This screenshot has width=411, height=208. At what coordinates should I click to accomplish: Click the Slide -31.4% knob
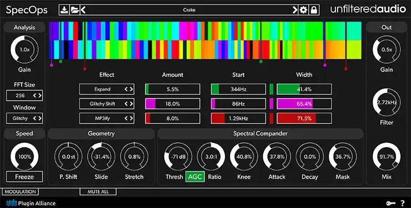click(101, 157)
